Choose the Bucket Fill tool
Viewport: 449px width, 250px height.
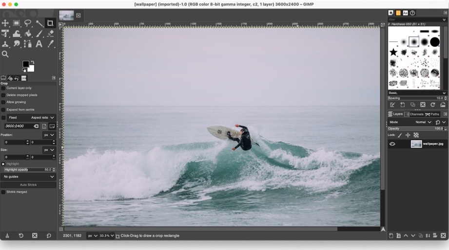coord(28,34)
